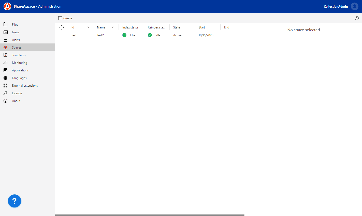Sort by Name column arrow
362x216 pixels.
[113, 27]
